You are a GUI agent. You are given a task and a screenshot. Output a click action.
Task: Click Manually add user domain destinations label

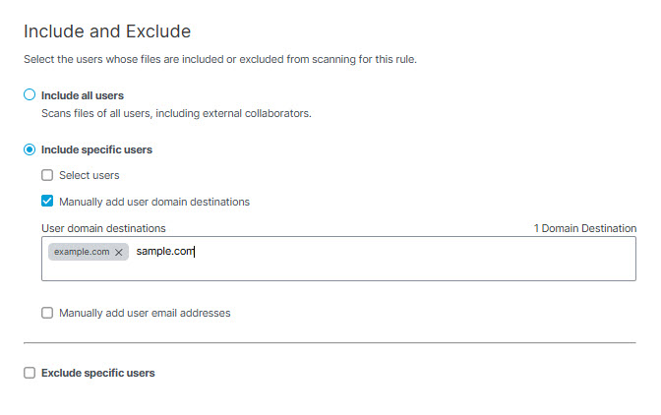tap(154, 202)
